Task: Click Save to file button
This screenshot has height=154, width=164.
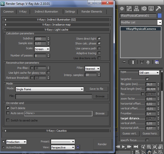Action: pyautogui.click(x=96, y=89)
